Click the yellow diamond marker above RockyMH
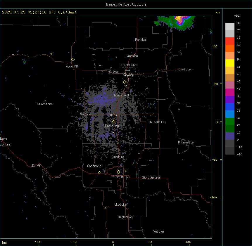The height and width of the screenshot is (246, 252). click(x=73, y=60)
